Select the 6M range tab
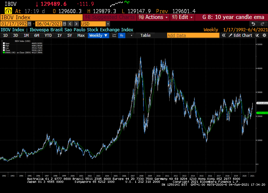The image size is (268, 193). click(x=36, y=35)
